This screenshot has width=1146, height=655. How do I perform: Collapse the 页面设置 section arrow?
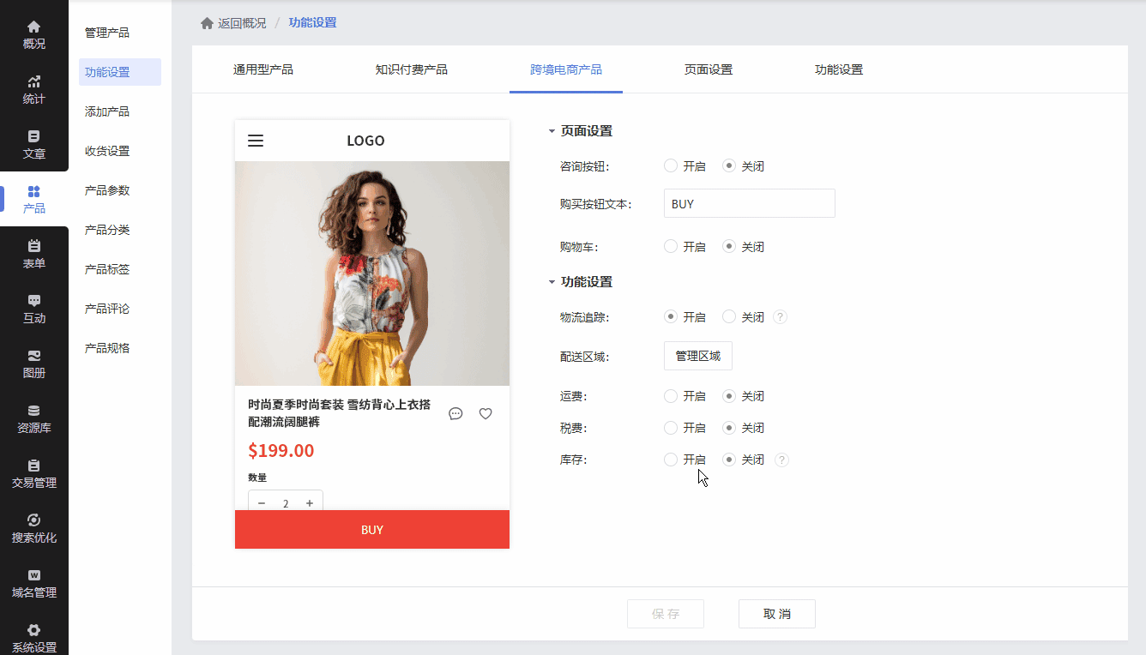(x=552, y=132)
